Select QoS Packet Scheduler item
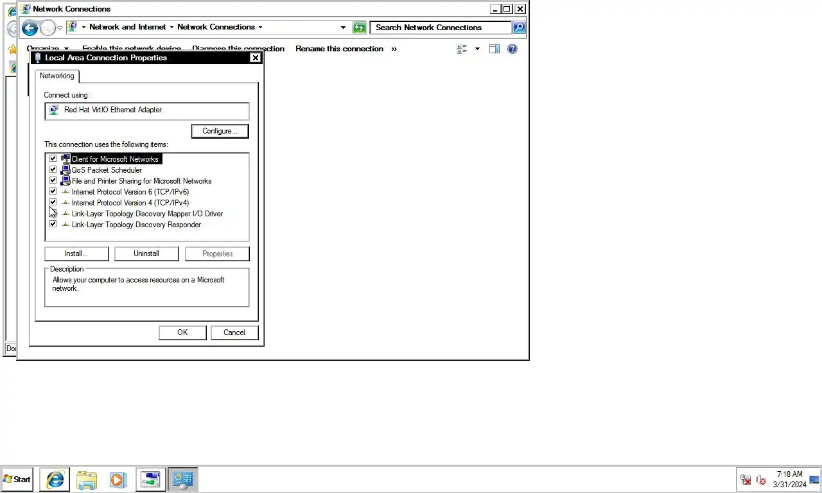This screenshot has height=493, width=822. [x=107, y=170]
